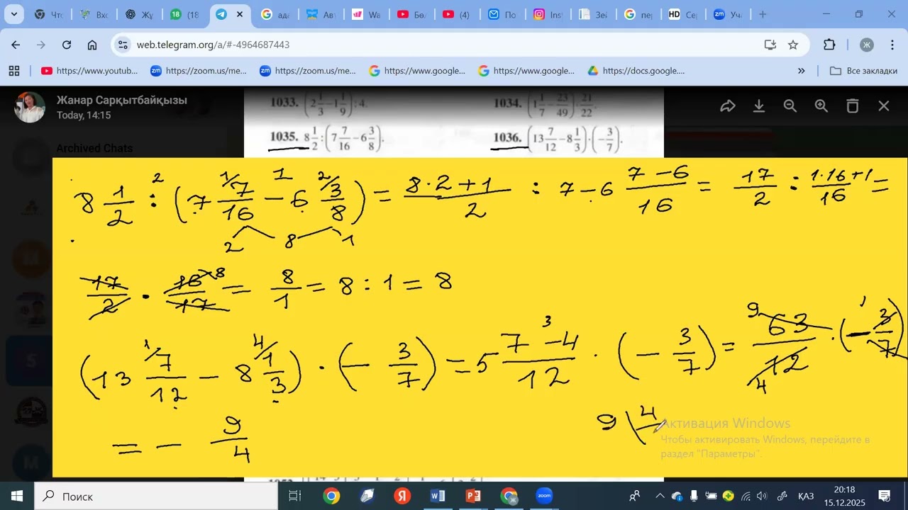Viewport: 908px width, 510px height.
Task: Zoom out the image in viewer
Action: point(790,106)
